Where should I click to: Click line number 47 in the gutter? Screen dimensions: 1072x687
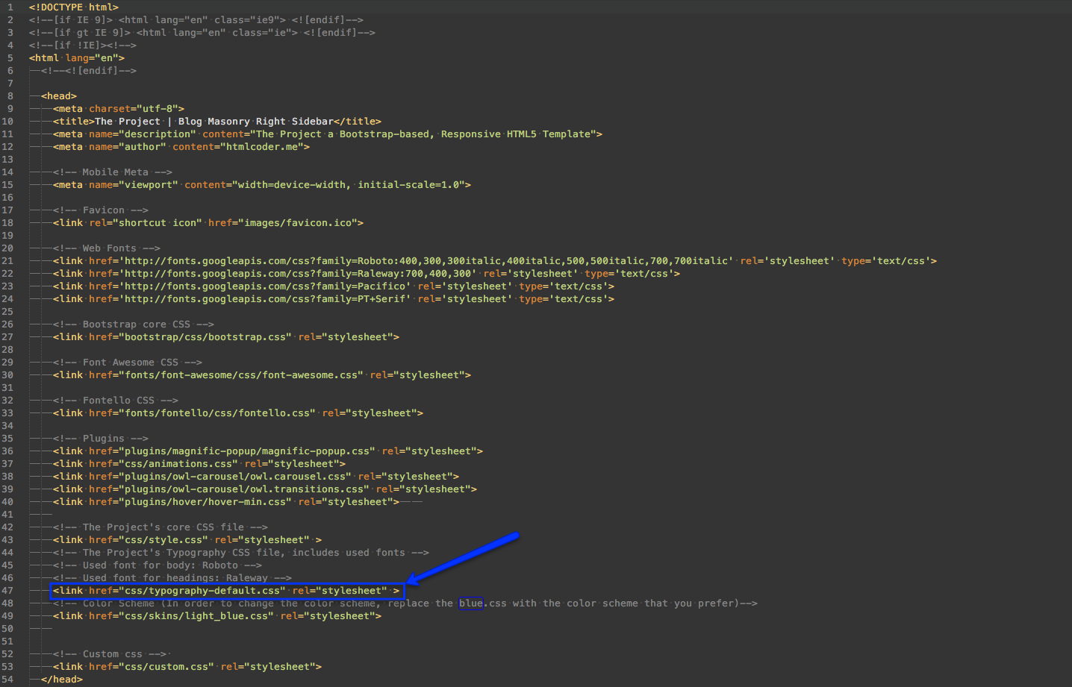(x=7, y=591)
